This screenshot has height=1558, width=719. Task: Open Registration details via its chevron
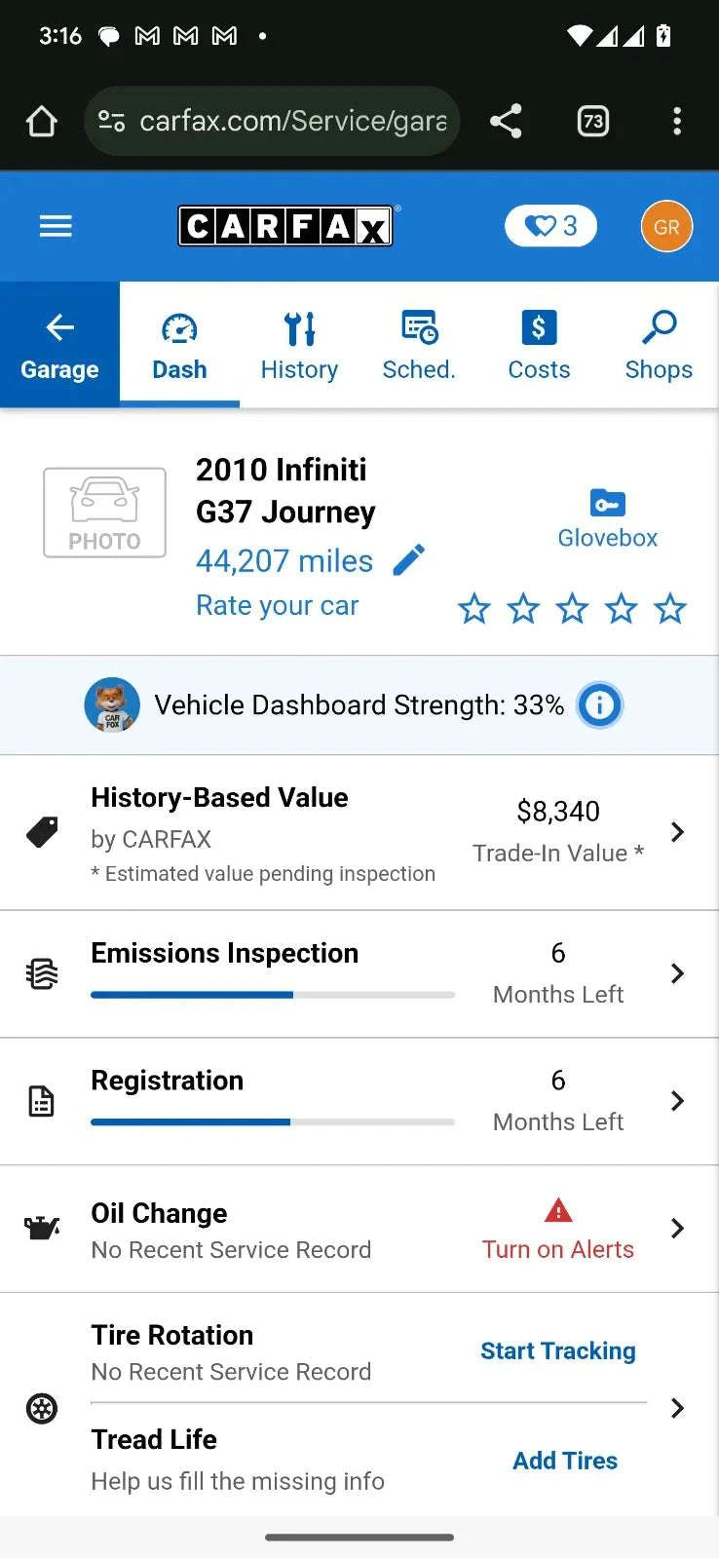point(677,1101)
